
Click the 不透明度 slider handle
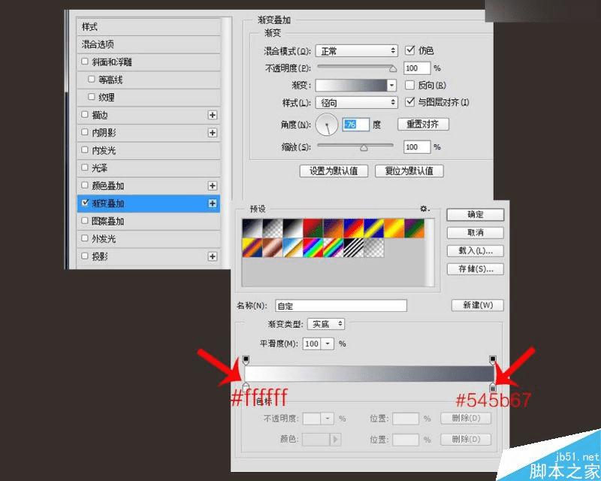point(393,69)
